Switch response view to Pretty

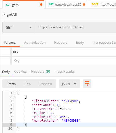(11, 84)
